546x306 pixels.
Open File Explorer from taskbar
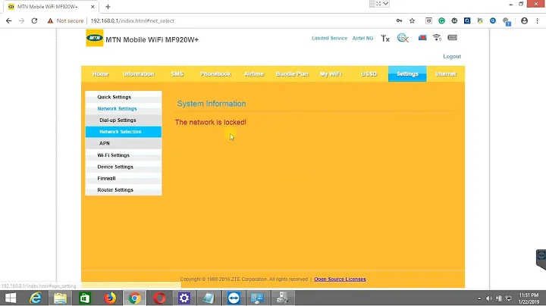pyautogui.click(x=60, y=298)
